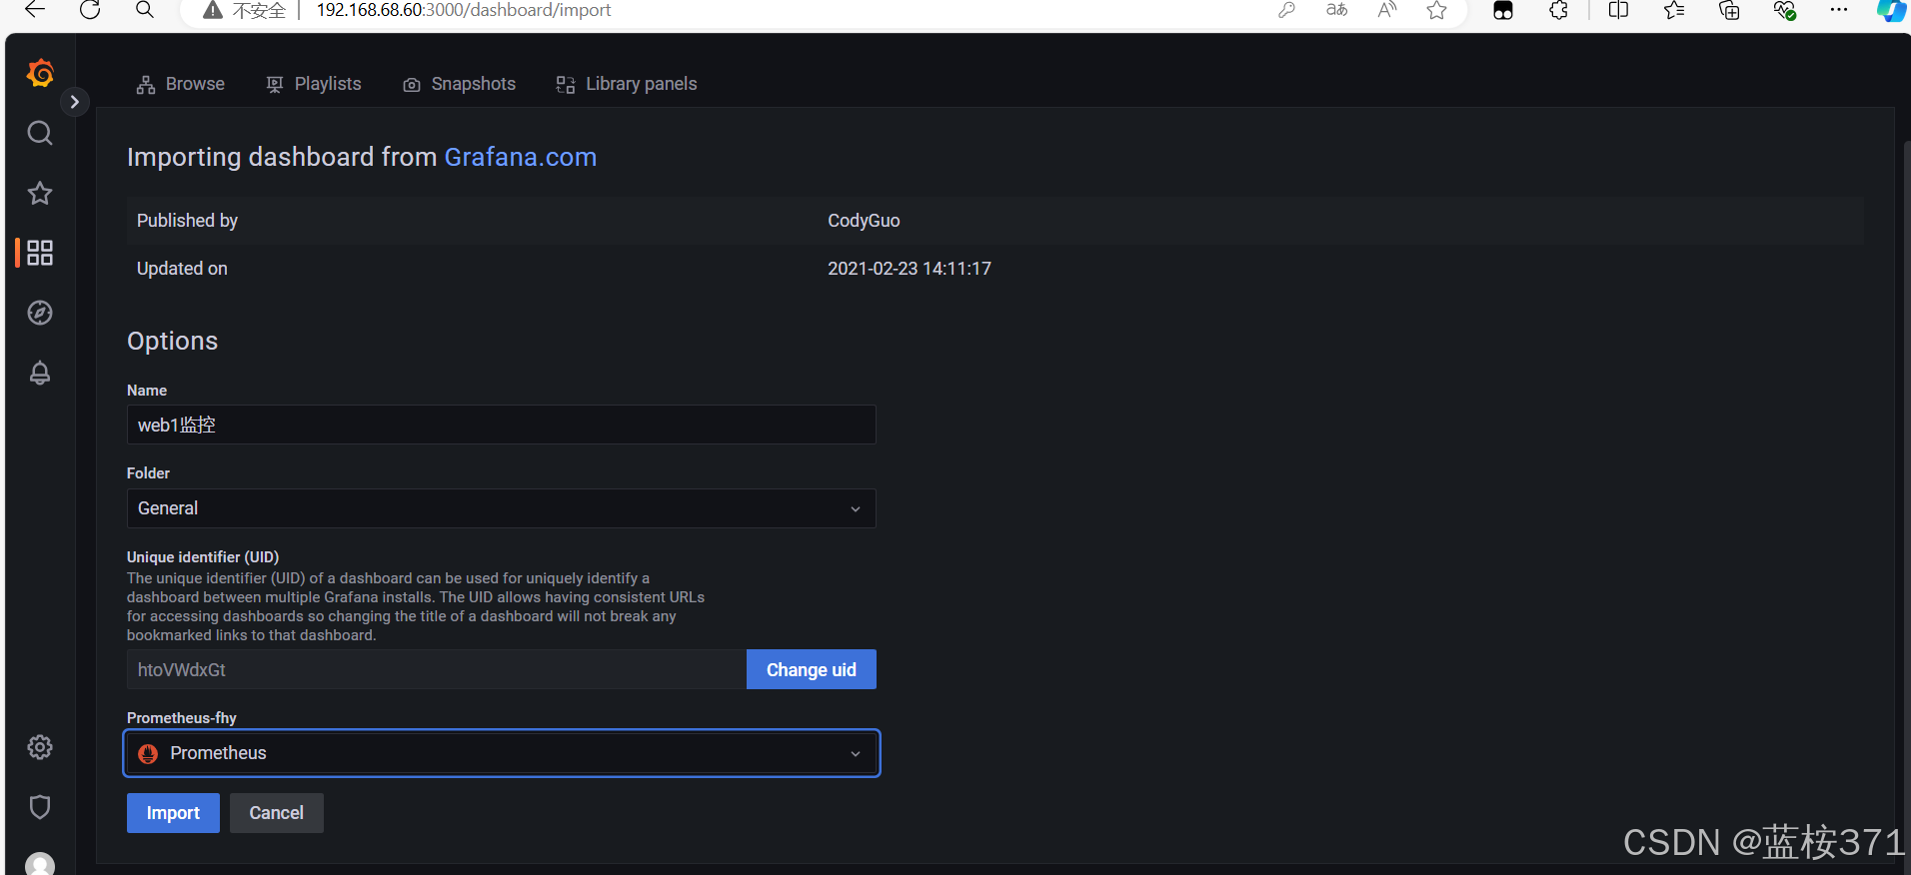Open the Configuration gear icon
The width and height of the screenshot is (1911, 875).
pos(40,747)
